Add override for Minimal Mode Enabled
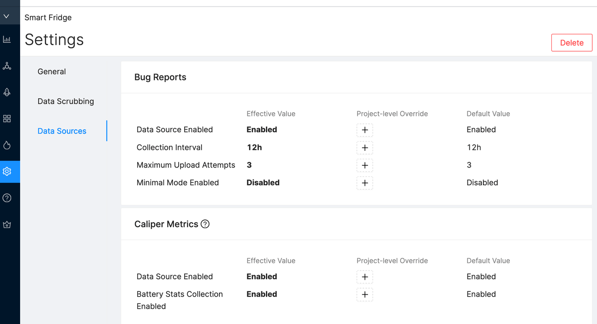The height and width of the screenshot is (324, 597). [365, 183]
